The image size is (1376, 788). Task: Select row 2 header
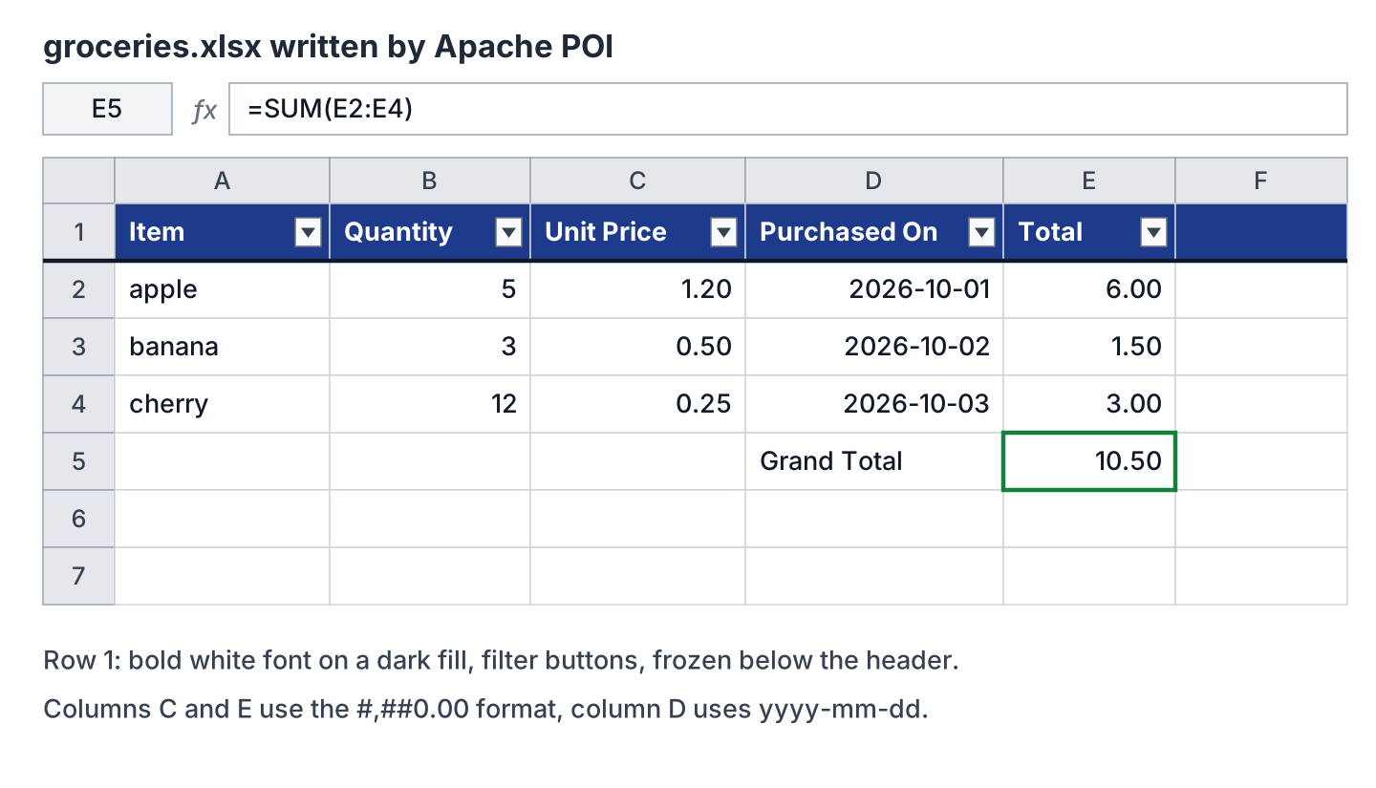(x=78, y=289)
